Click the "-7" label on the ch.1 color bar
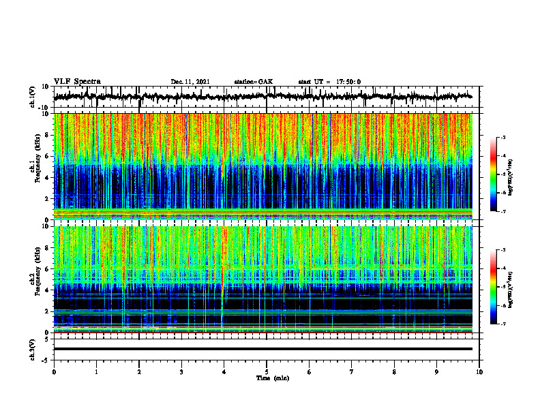The width and height of the screenshot is (540, 417). pos(503,211)
